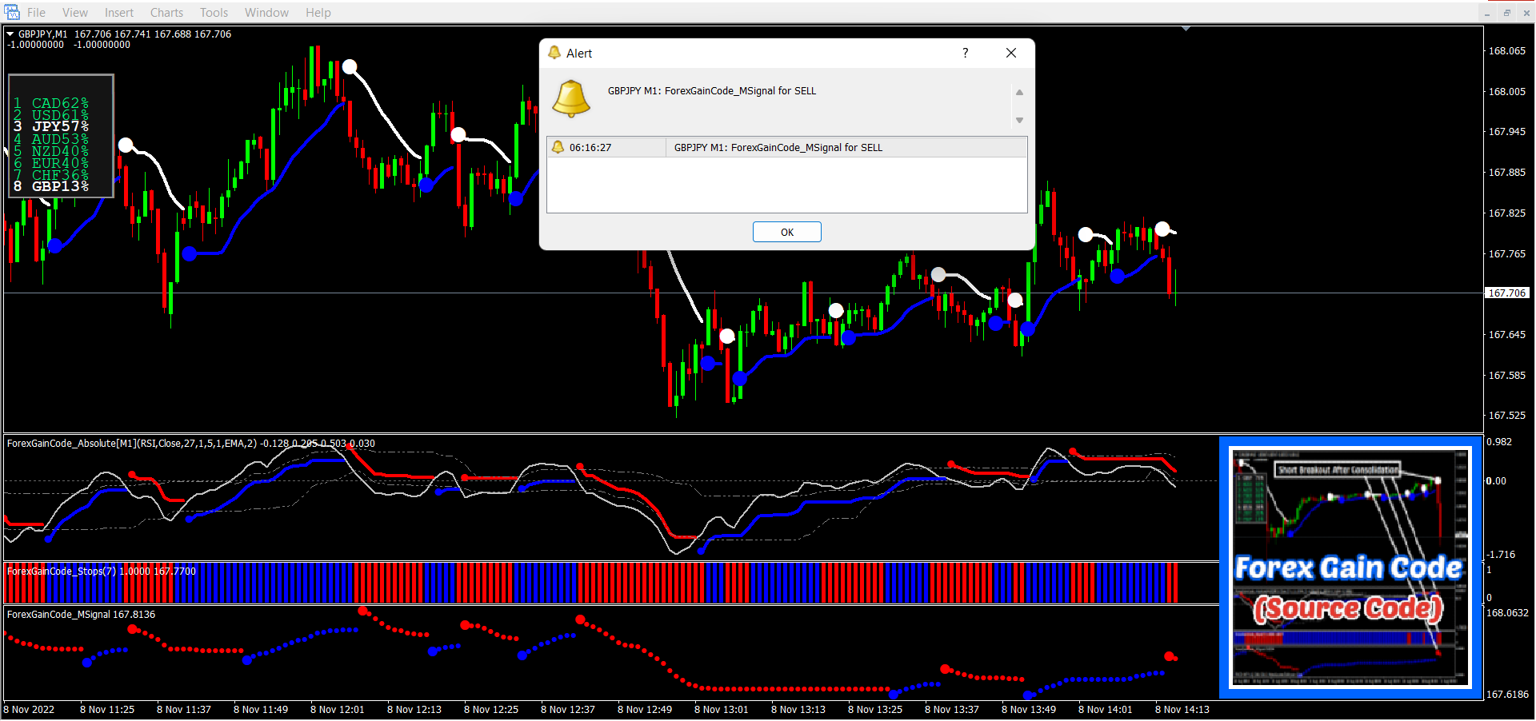Open the File menu
1536x721 pixels.
[36, 13]
